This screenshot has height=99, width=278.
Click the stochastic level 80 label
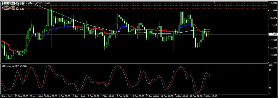[x=270, y=70]
